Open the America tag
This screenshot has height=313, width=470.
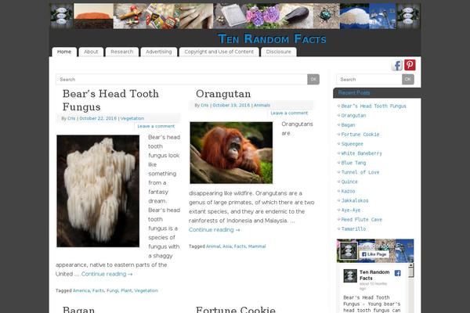coord(81,290)
